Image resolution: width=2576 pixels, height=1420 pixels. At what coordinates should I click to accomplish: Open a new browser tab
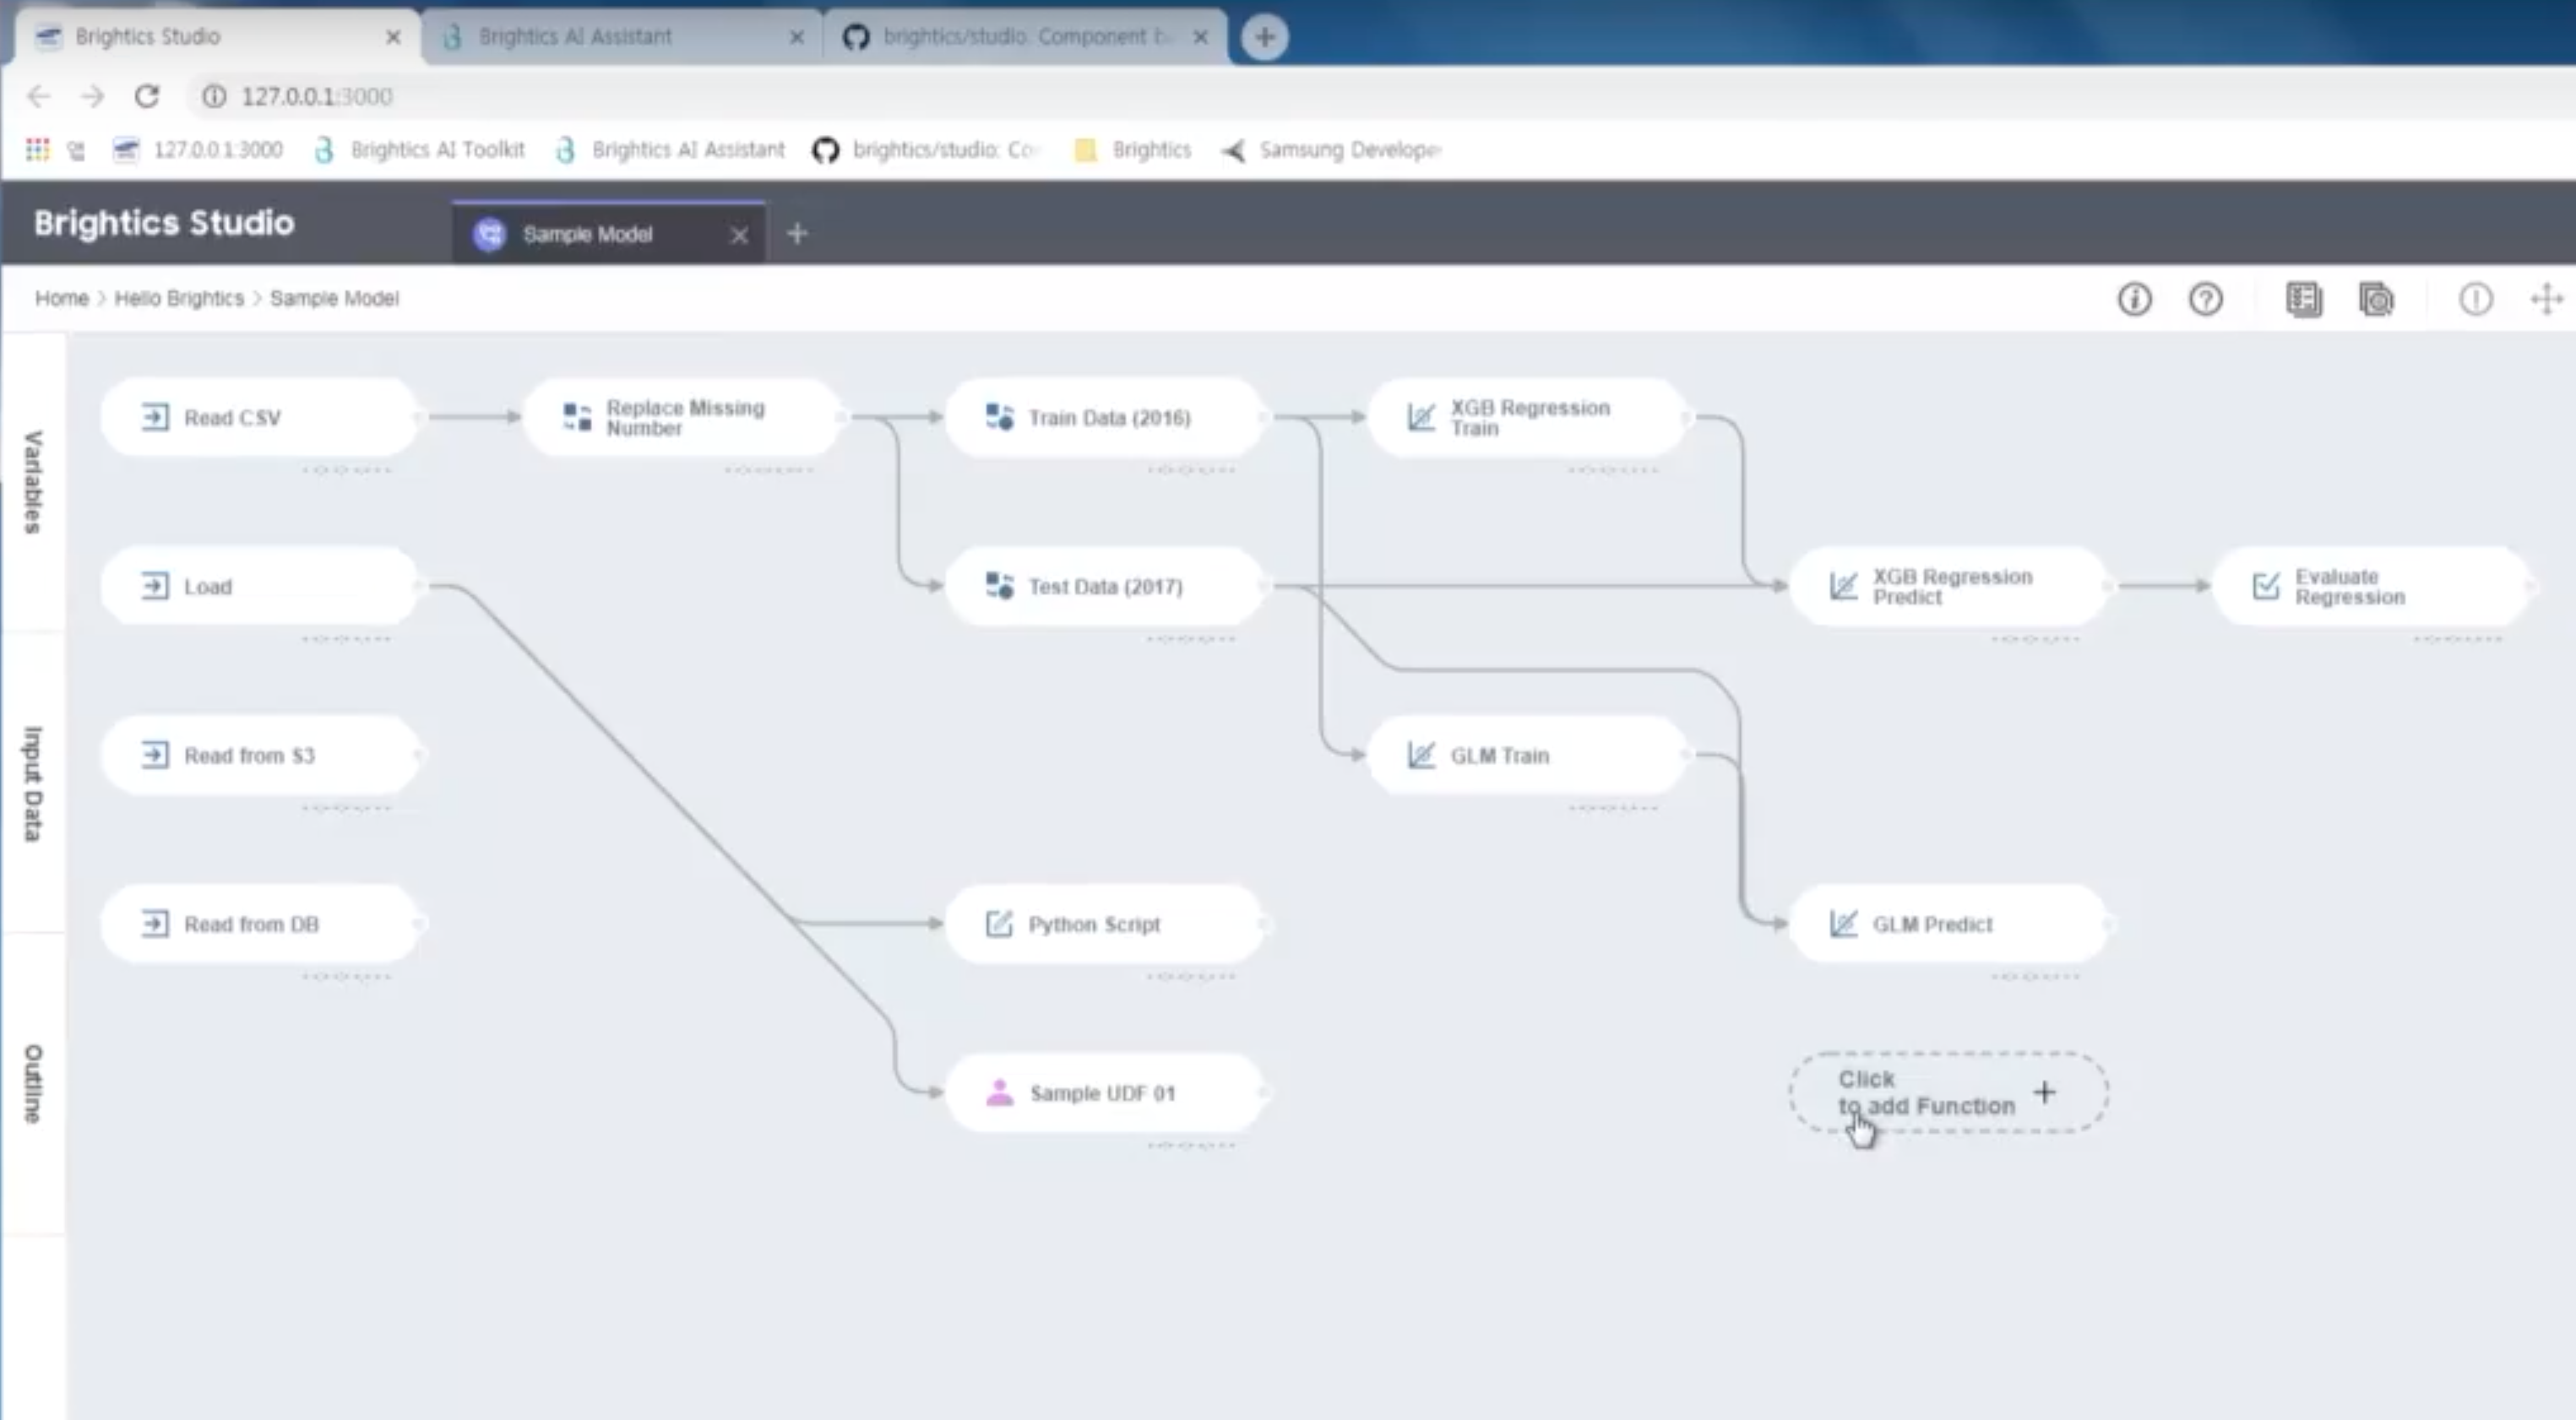[x=1264, y=37]
